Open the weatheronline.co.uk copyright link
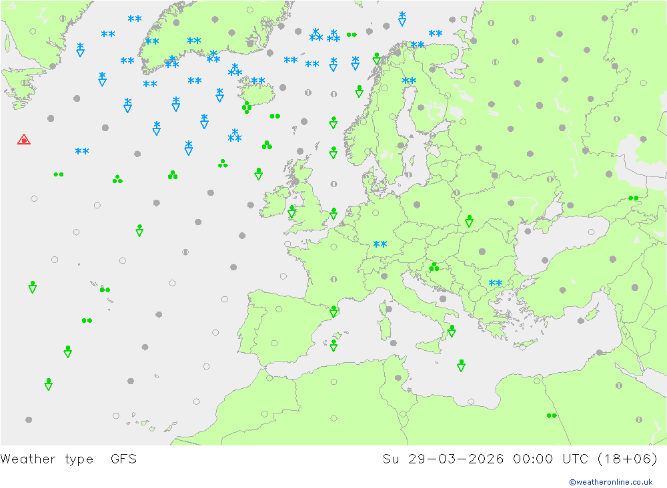667x488 pixels. coord(611,481)
